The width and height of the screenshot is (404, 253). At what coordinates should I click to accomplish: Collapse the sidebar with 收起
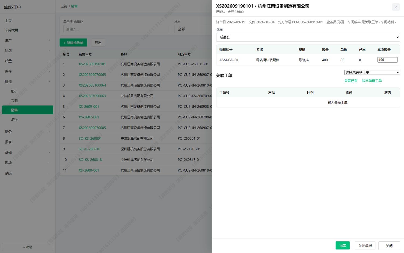[27, 247]
